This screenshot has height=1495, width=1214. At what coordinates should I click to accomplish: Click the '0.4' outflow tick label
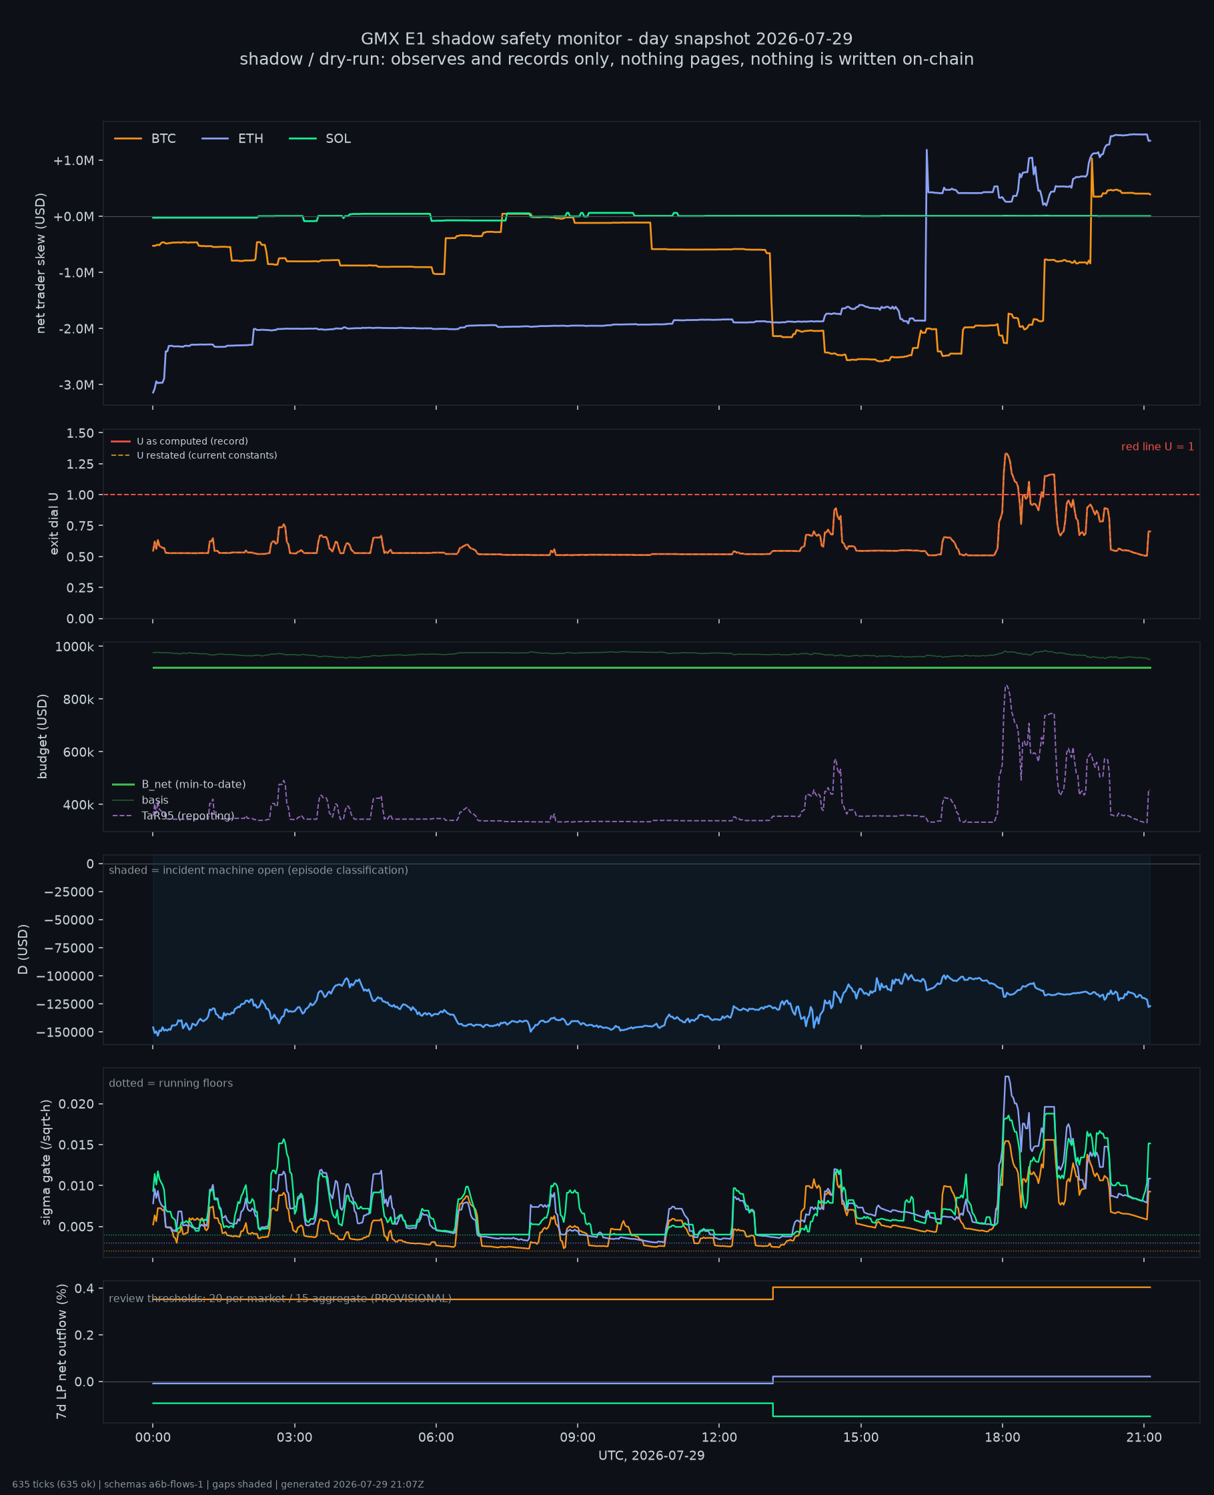coord(85,1288)
